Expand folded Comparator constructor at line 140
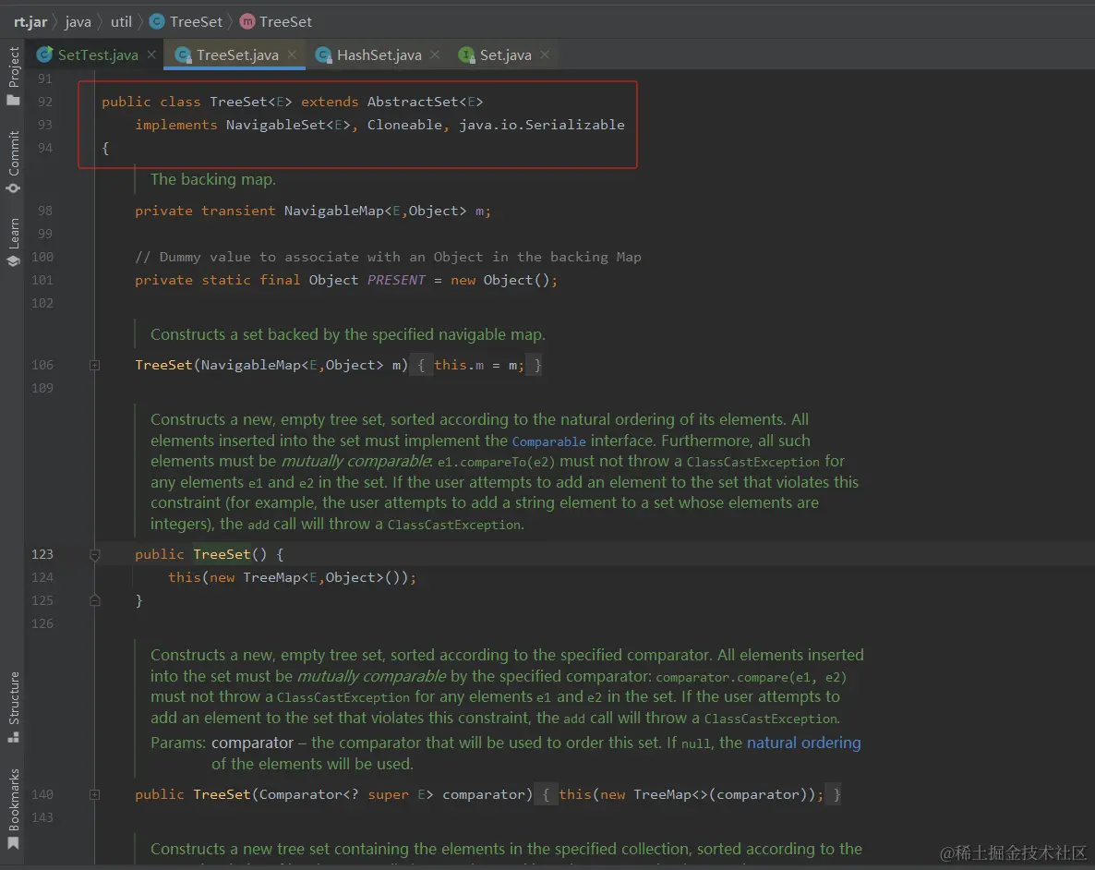1095x870 pixels. [94, 794]
